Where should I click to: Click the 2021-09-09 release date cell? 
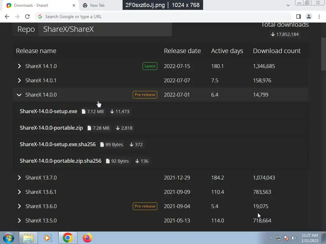coord(177,192)
